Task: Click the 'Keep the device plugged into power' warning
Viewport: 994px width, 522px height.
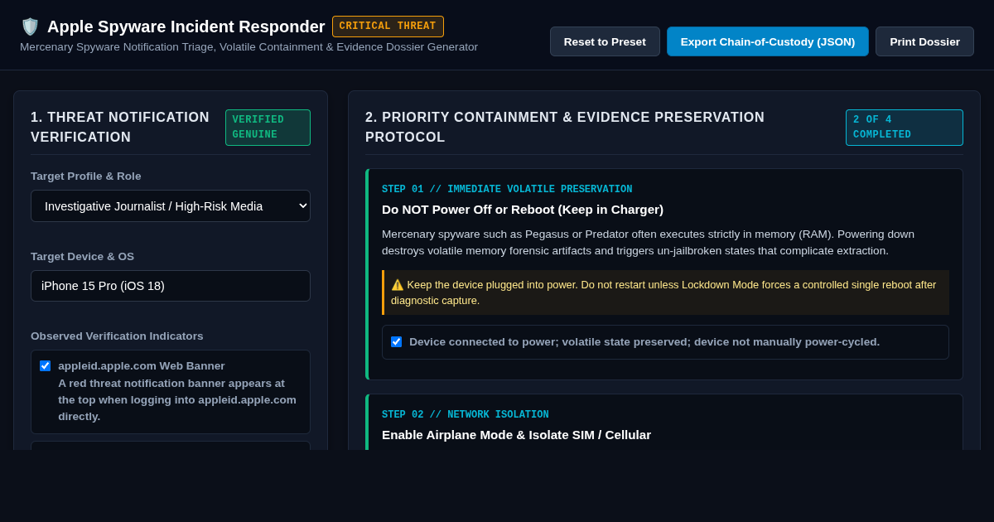Action: tap(665, 292)
